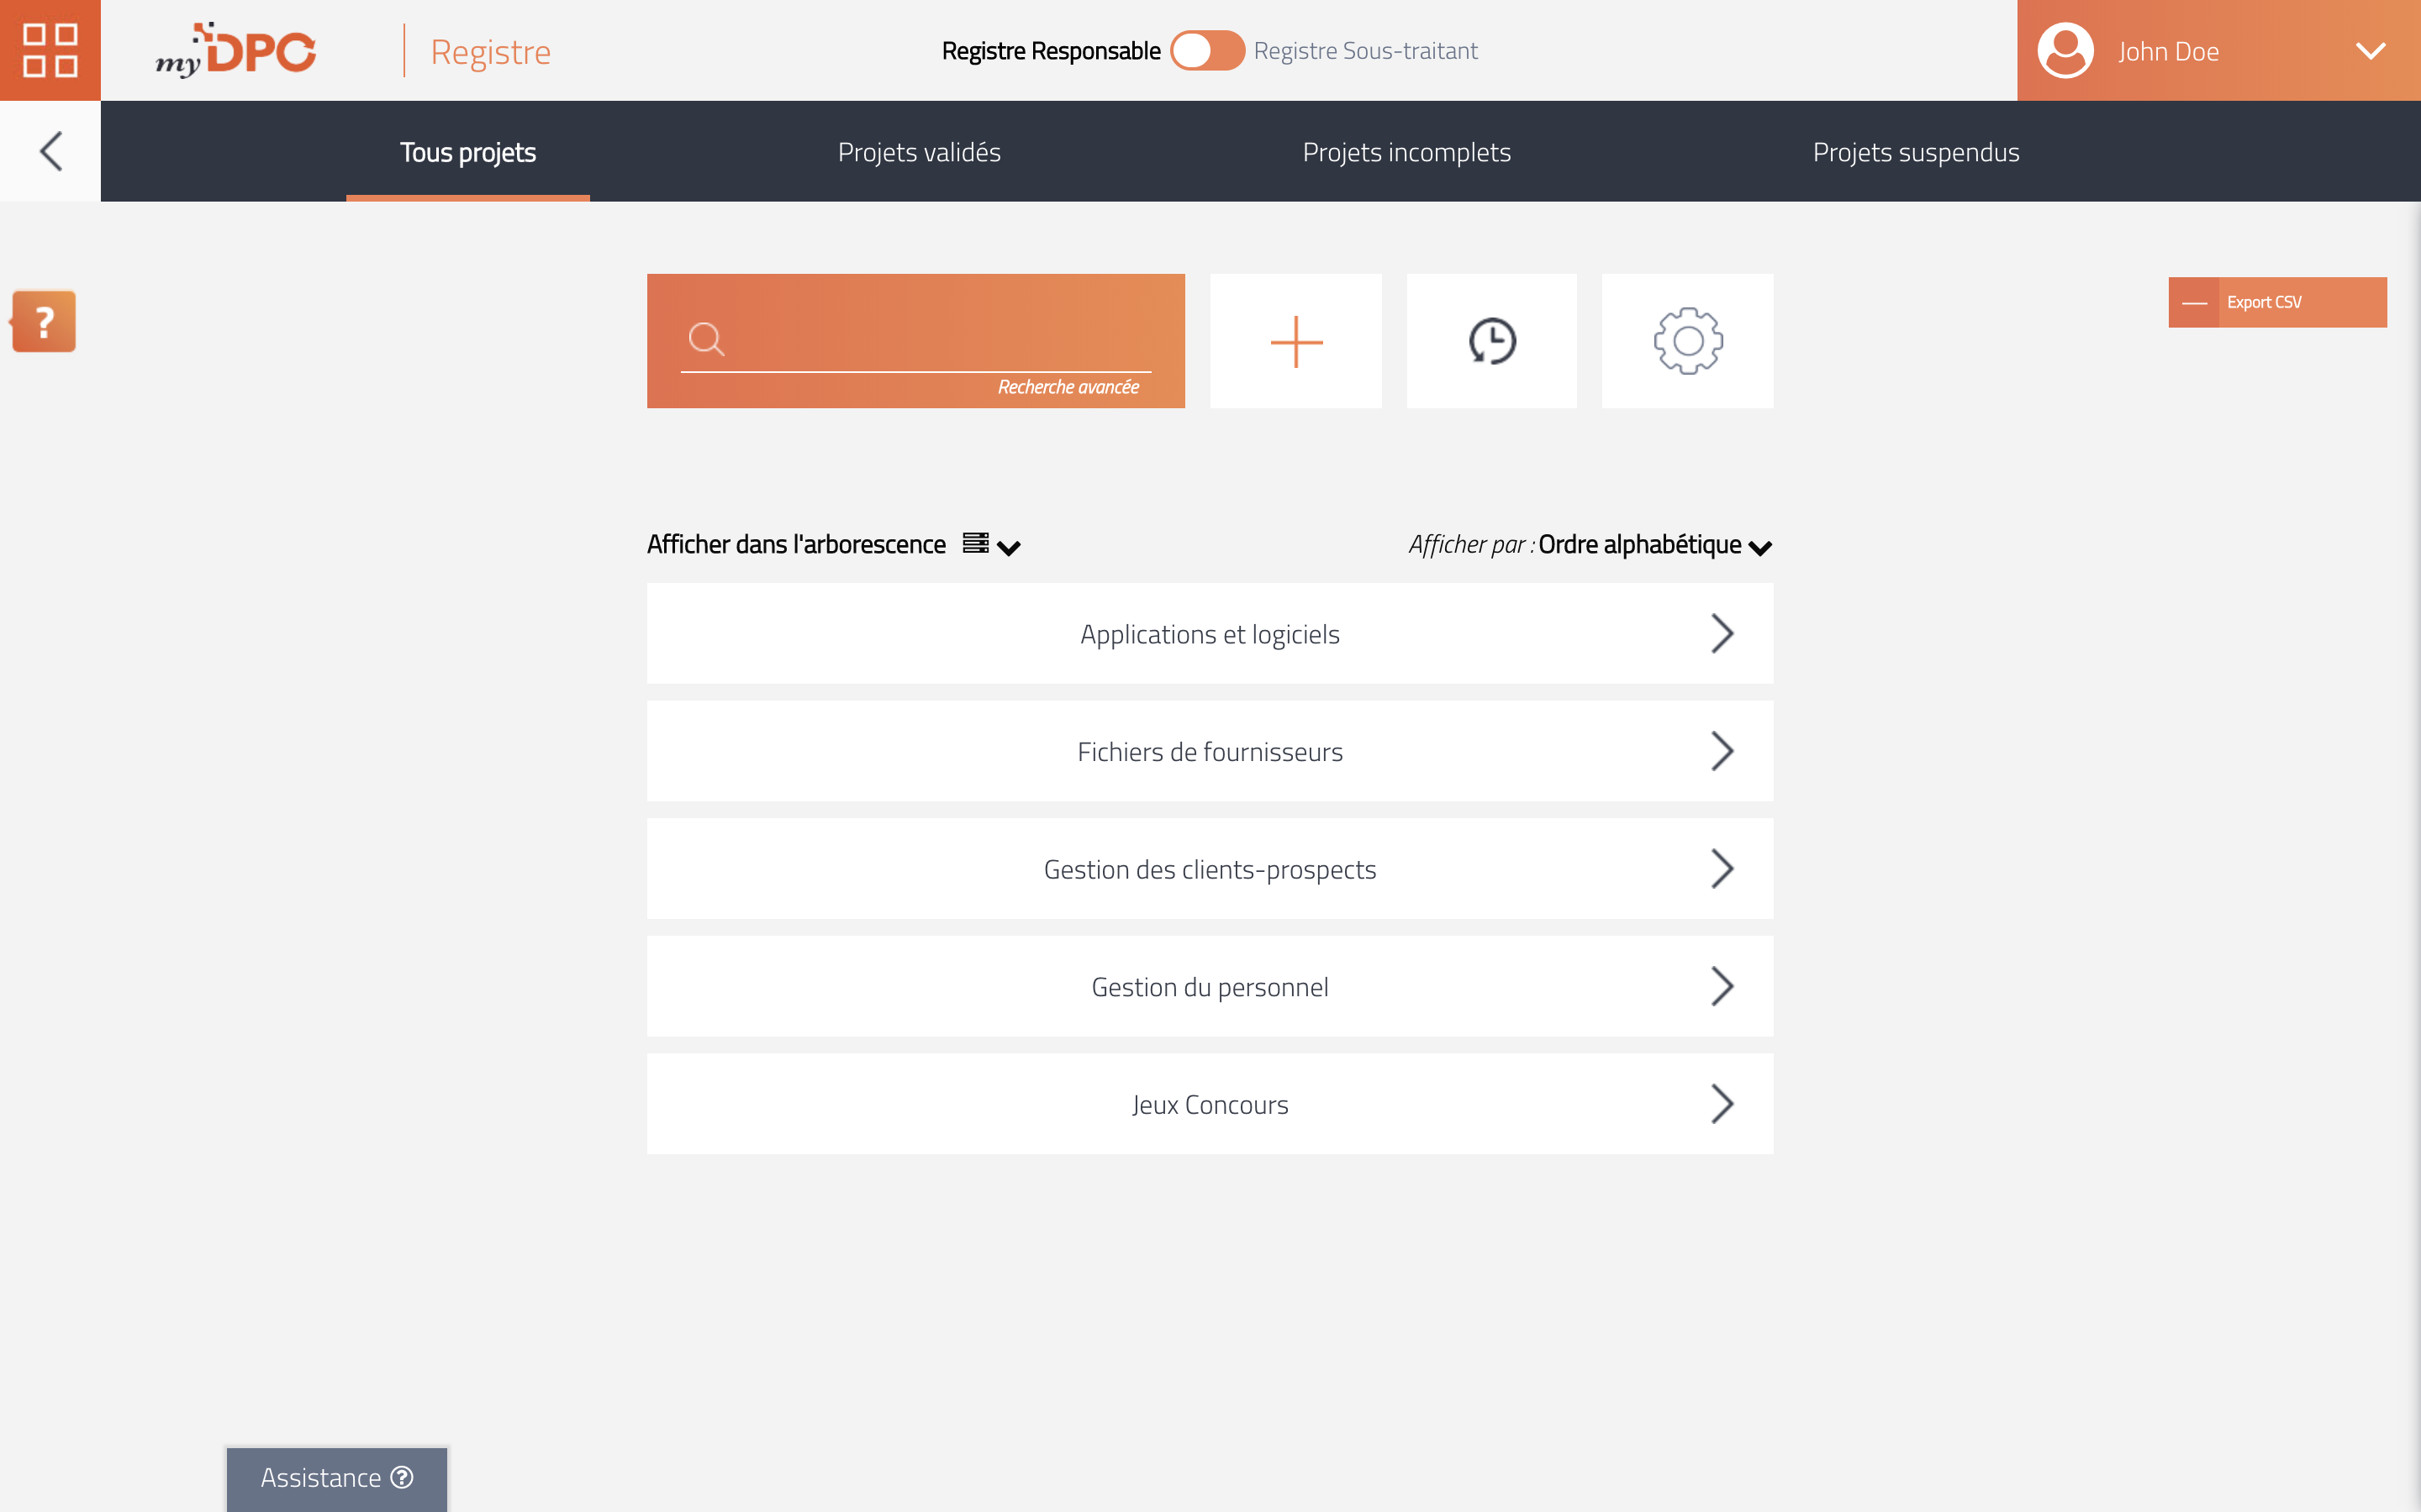Click the search icon to open search
Image resolution: width=2421 pixels, height=1512 pixels.
coord(706,339)
